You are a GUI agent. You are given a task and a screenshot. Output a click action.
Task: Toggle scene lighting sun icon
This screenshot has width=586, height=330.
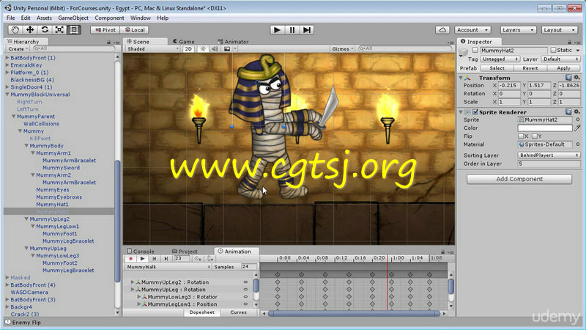click(x=203, y=49)
